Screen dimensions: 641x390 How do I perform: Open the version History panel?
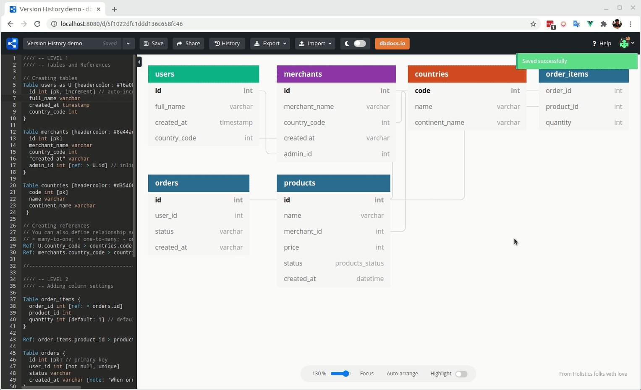227,43
